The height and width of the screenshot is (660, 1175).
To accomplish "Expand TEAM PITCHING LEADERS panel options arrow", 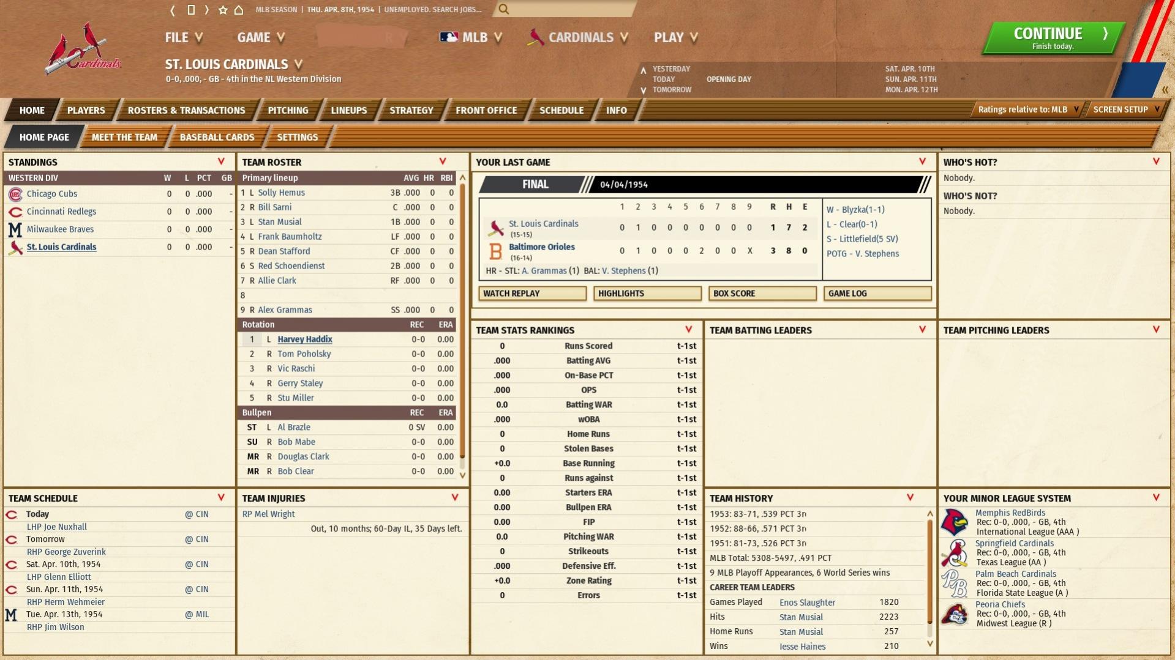I will 1156,329.
